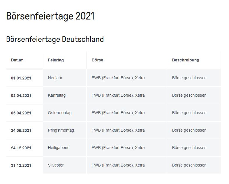Click the 02.04.2021 date cell
Image resolution: width=229 pixels, height=184 pixels.
[21, 95]
